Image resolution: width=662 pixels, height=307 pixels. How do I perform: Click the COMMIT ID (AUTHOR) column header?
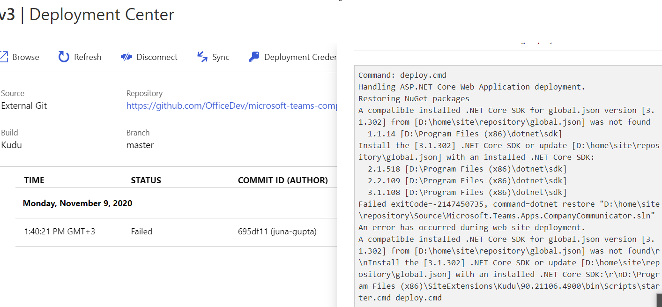pos(283,180)
